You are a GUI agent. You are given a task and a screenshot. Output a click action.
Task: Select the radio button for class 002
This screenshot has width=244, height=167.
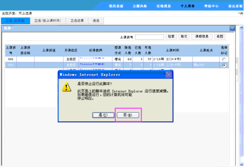(x=224, y=65)
